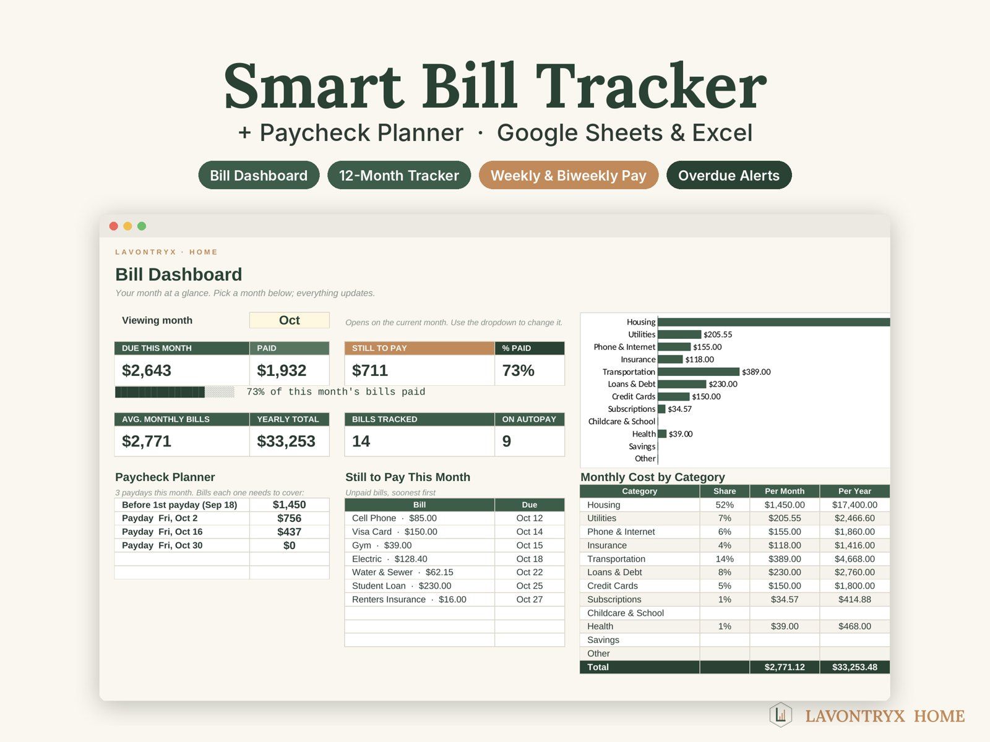Select the Subscriptions per month $34.57 cell
Viewport: 990px width, 742px height.
pyautogui.click(x=785, y=600)
